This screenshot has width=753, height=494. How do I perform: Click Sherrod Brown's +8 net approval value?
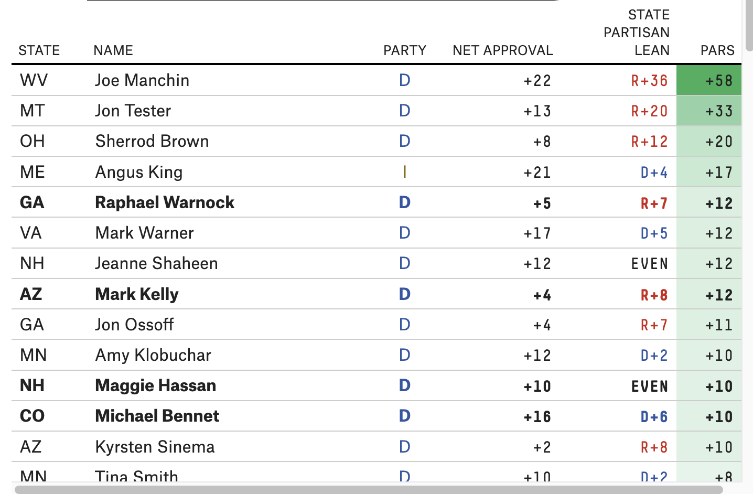pyautogui.click(x=542, y=142)
